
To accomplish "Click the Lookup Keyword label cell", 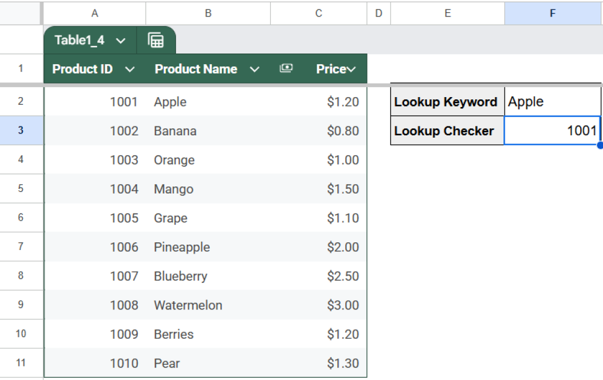I will tap(446, 102).
